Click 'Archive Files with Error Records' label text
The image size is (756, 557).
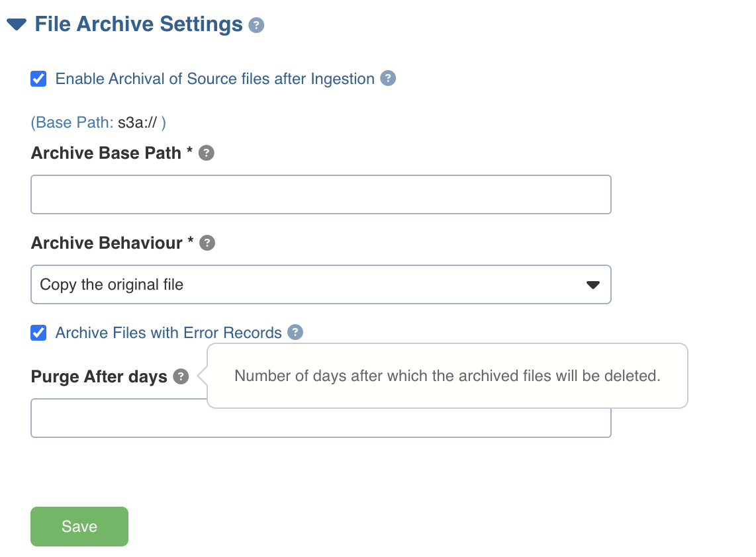[168, 333]
